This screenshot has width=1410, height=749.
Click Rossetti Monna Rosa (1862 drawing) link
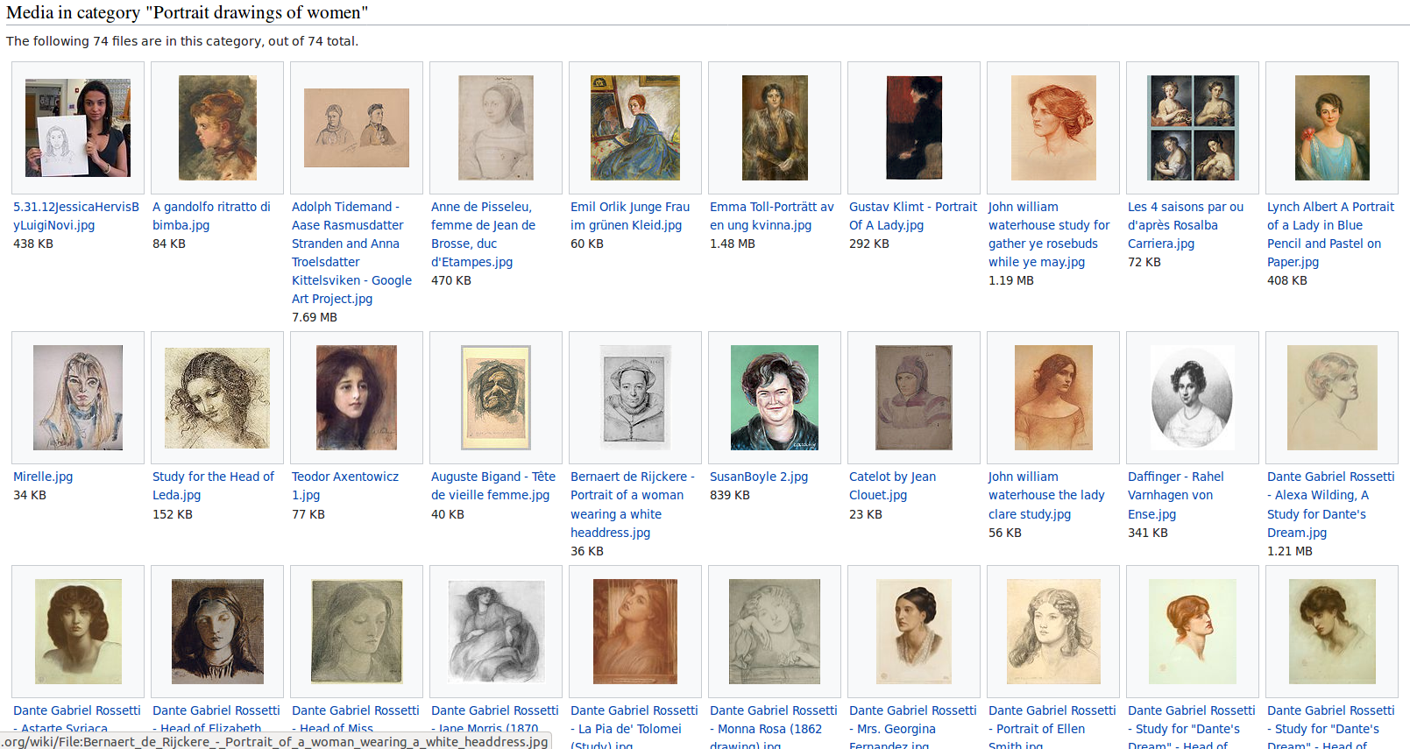(774, 726)
